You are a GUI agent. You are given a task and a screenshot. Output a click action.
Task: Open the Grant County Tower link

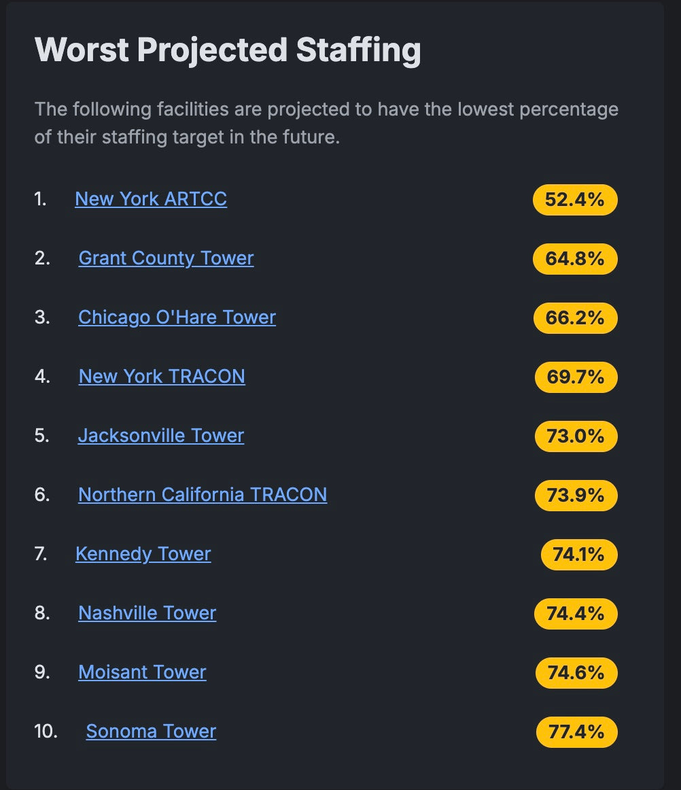(x=167, y=258)
